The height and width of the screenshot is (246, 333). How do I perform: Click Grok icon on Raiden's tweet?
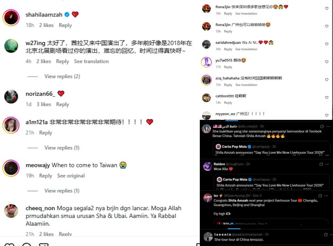pyautogui.click(x=321, y=164)
